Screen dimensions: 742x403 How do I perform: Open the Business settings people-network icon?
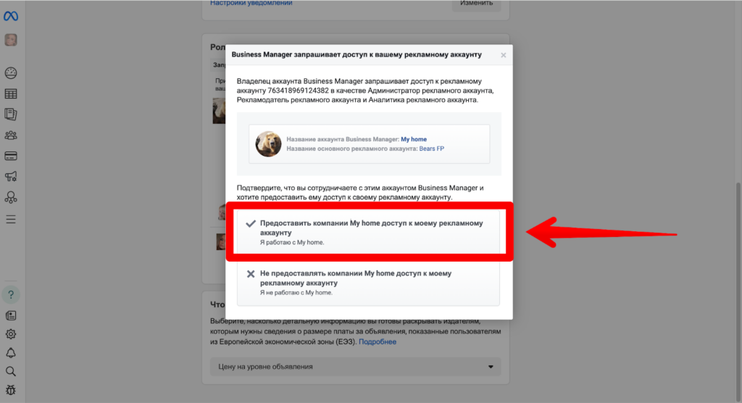[11, 197]
